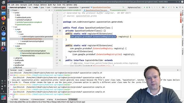Select build.gradle in project tree
The width and height of the screenshot is (184, 103).
[19, 60]
